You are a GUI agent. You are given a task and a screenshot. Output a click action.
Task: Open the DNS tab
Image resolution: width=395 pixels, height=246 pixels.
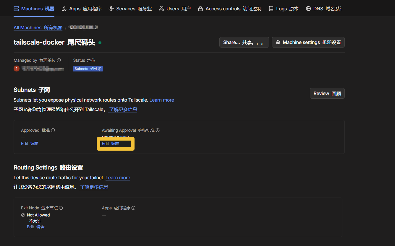tap(323, 9)
